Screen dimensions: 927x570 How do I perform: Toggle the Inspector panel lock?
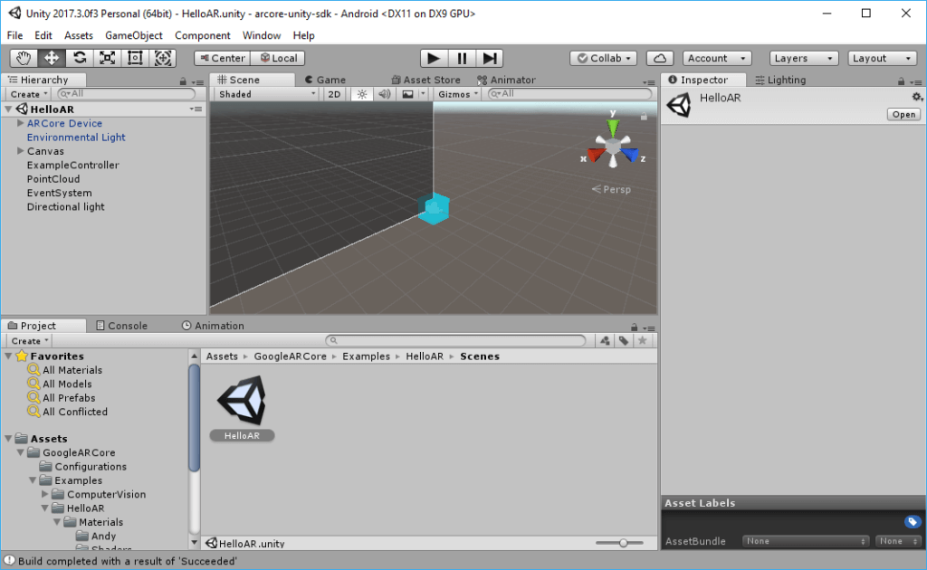tap(901, 81)
